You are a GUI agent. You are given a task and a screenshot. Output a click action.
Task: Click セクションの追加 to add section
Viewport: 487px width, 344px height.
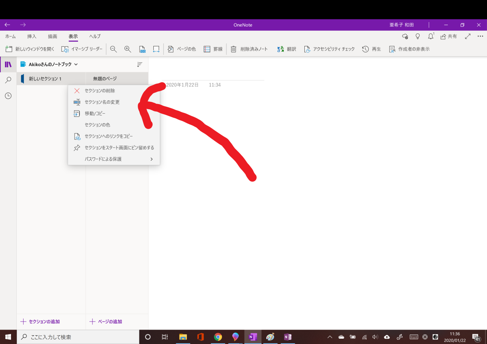[x=40, y=322]
